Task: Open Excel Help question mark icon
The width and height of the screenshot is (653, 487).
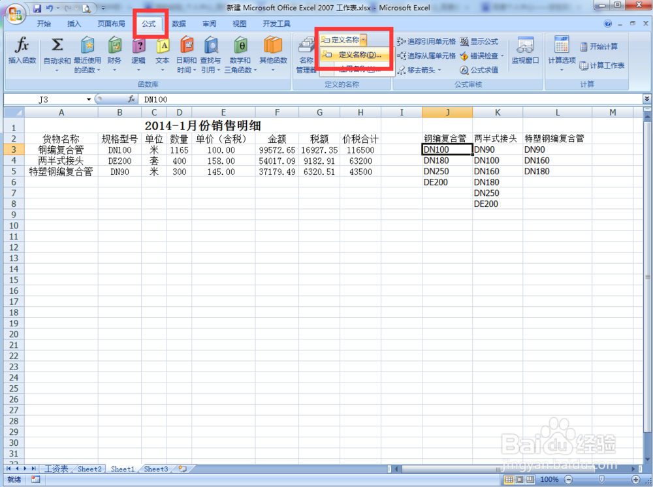Action: [608, 24]
